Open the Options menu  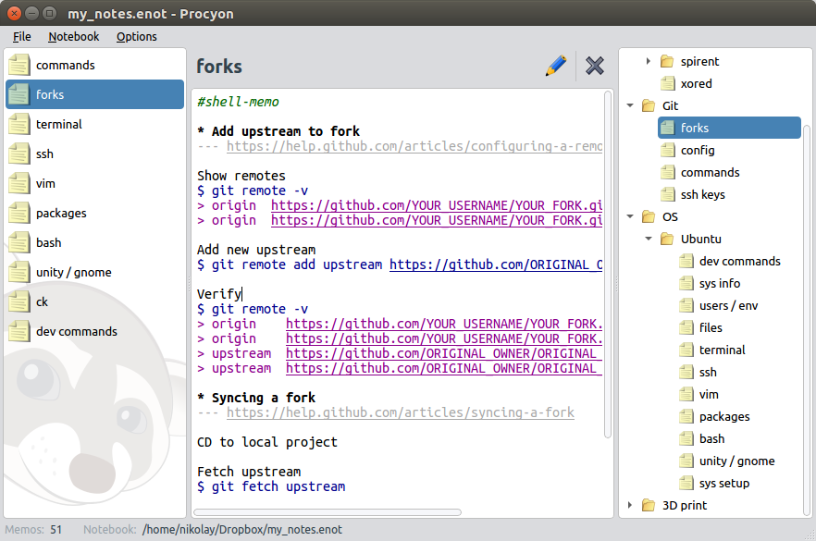pyautogui.click(x=136, y=36)
